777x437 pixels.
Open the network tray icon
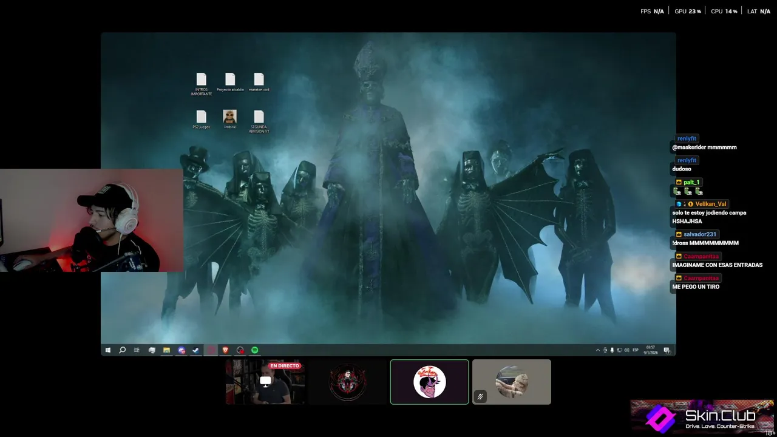[x=619, y=350]
